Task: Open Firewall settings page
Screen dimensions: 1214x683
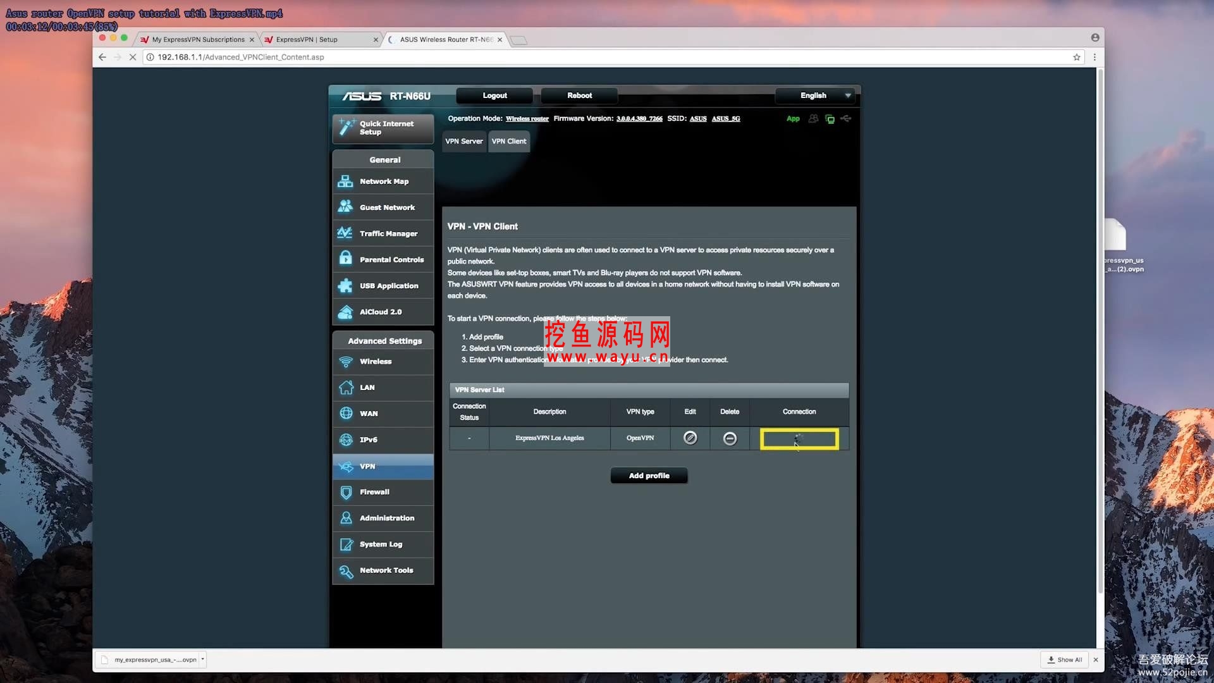Action: [383, 492]
